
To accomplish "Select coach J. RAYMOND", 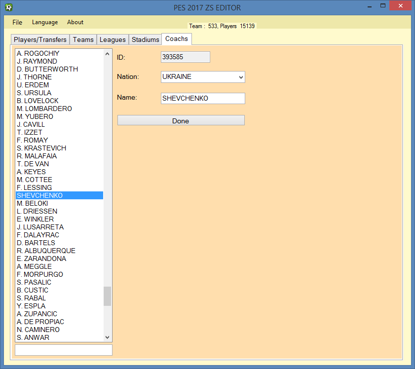I will pyautogui.click(x=59, y=61).
